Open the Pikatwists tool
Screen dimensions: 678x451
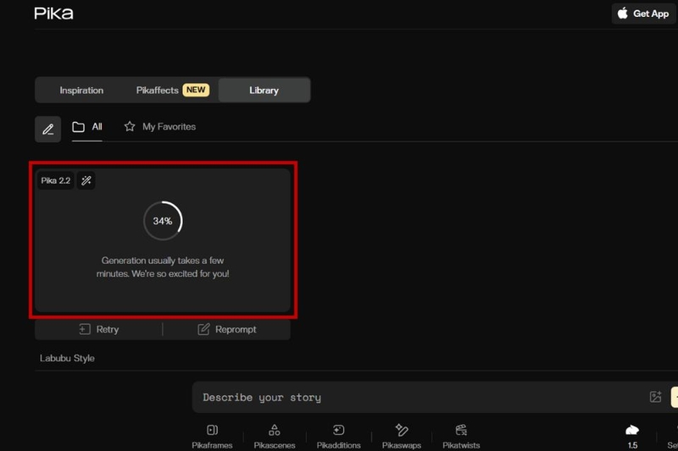tap(461, 437)
